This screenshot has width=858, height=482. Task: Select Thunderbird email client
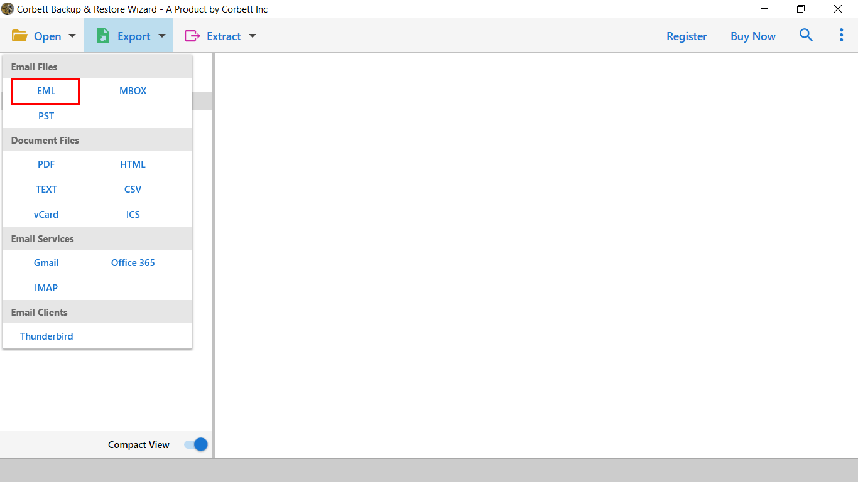(46, 336)
